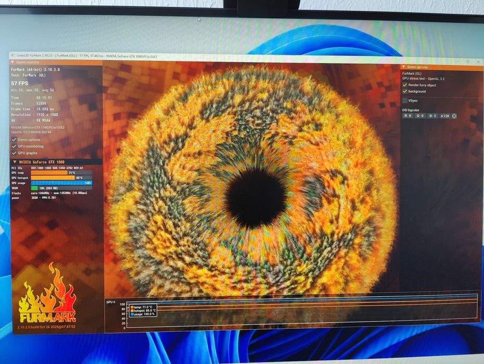Click the power 203W - PPW:0.281 row
Viewport: 484px width, 364px height.
click(34, 197)
